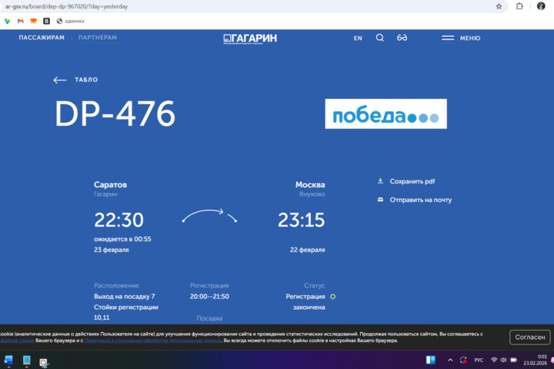Toggle the accessibility glasses icon
Image resolution: width=554 pixels, height=369 pixels.
[x=402, y=38]
